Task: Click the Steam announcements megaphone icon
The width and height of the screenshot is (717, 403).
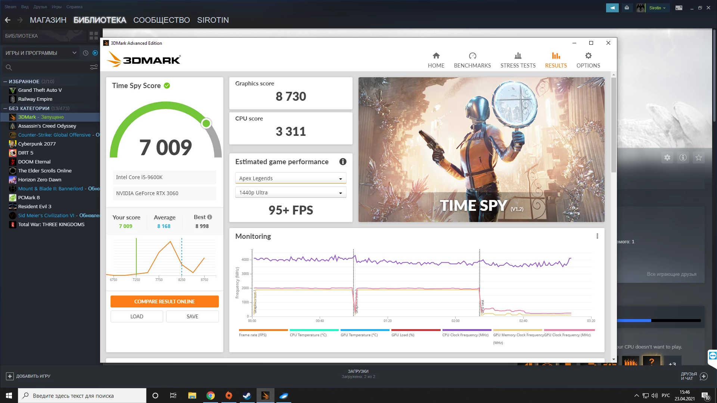Action: pos(612,8)
